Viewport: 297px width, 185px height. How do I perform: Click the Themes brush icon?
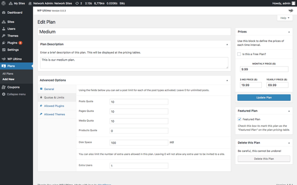[3, 36]
